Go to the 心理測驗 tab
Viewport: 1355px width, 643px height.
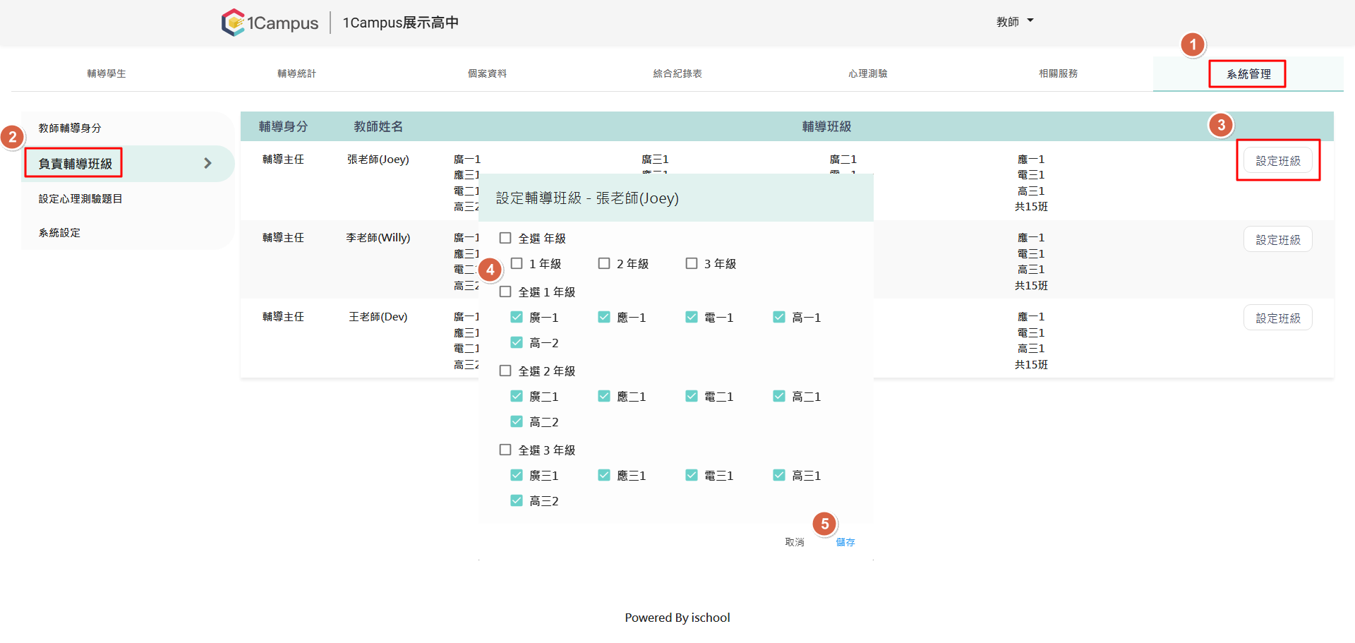pos(868,73)
